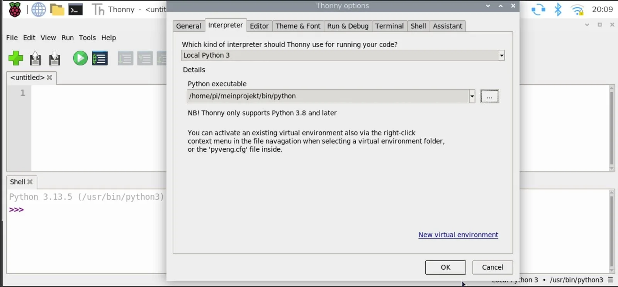Open the interpreter menu icon in status bar

pos(611,280)
